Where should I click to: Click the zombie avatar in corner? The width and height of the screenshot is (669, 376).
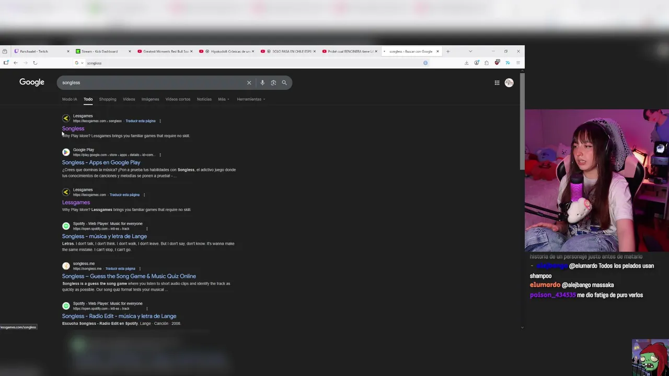[650, 358]
